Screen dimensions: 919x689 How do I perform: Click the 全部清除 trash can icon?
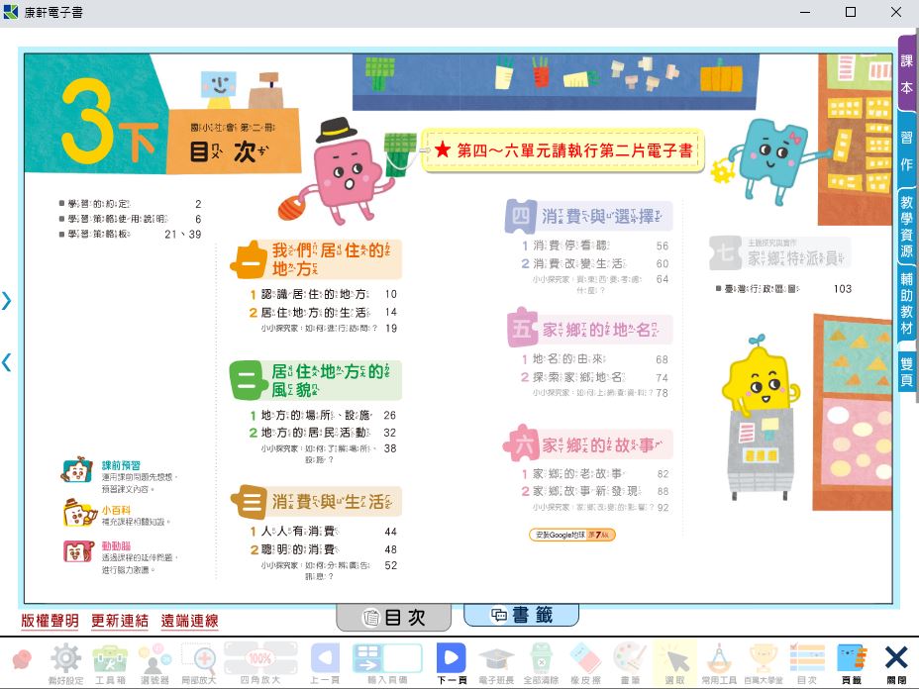pyautogui.click(x=541, y=663)
